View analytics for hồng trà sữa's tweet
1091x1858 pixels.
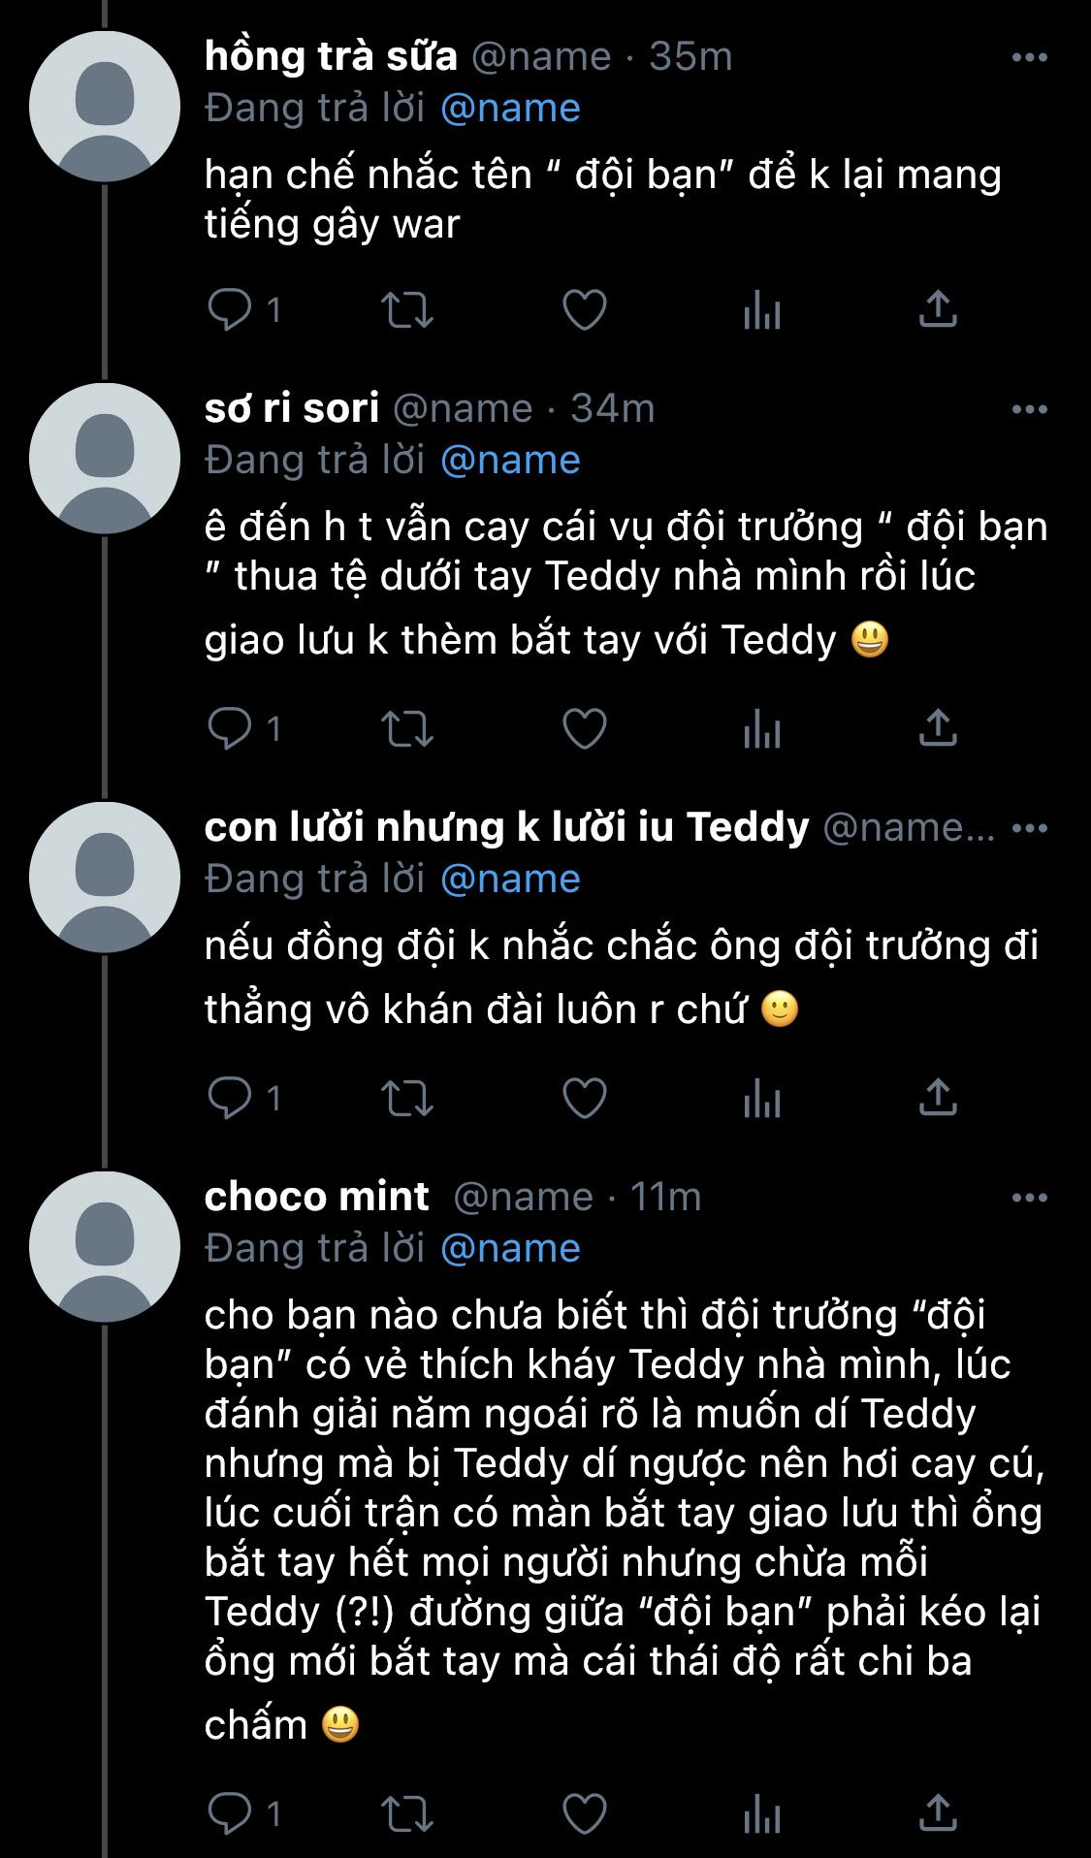762,310
